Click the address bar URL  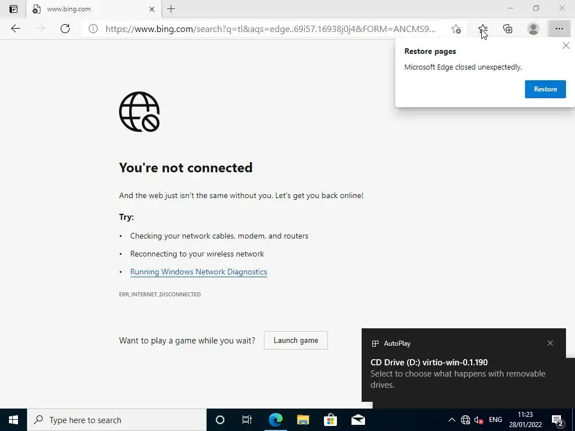(x=270, y=29)
